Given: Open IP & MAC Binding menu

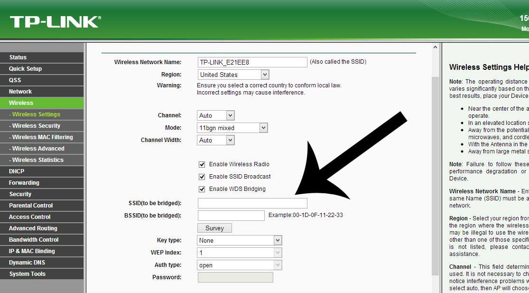Looking at the screenshot, I should pyautogui.click(x=41, y=252).
